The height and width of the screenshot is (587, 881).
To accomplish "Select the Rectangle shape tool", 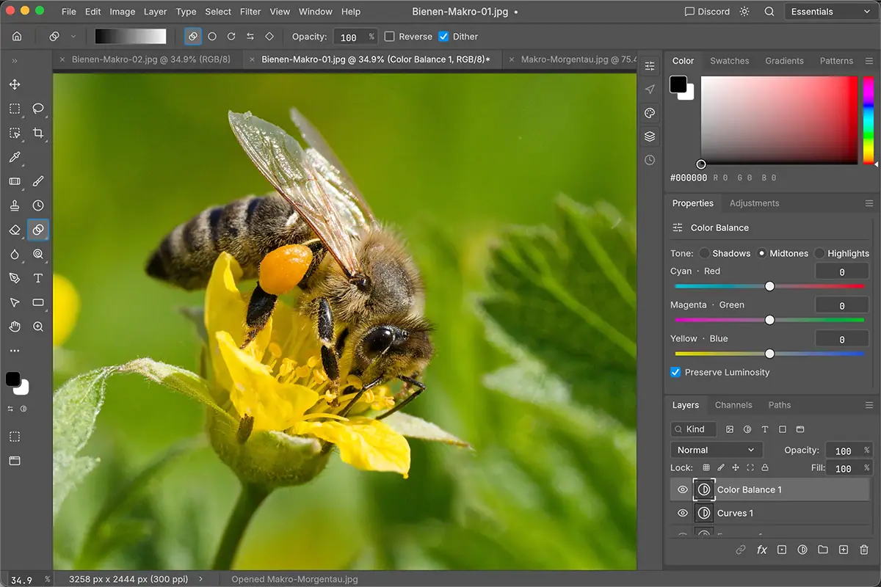I will (38, 302).
